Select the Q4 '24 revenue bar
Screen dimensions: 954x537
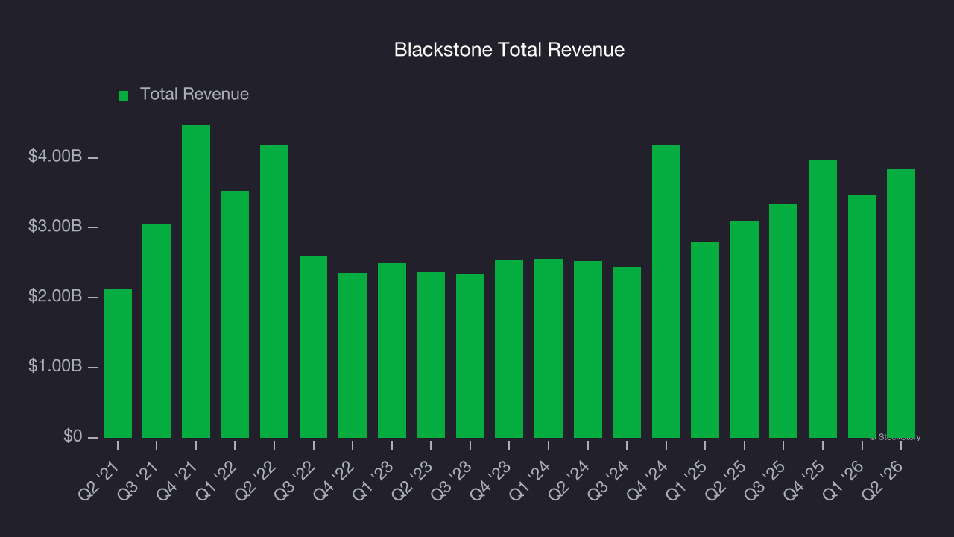click(666, 292)
